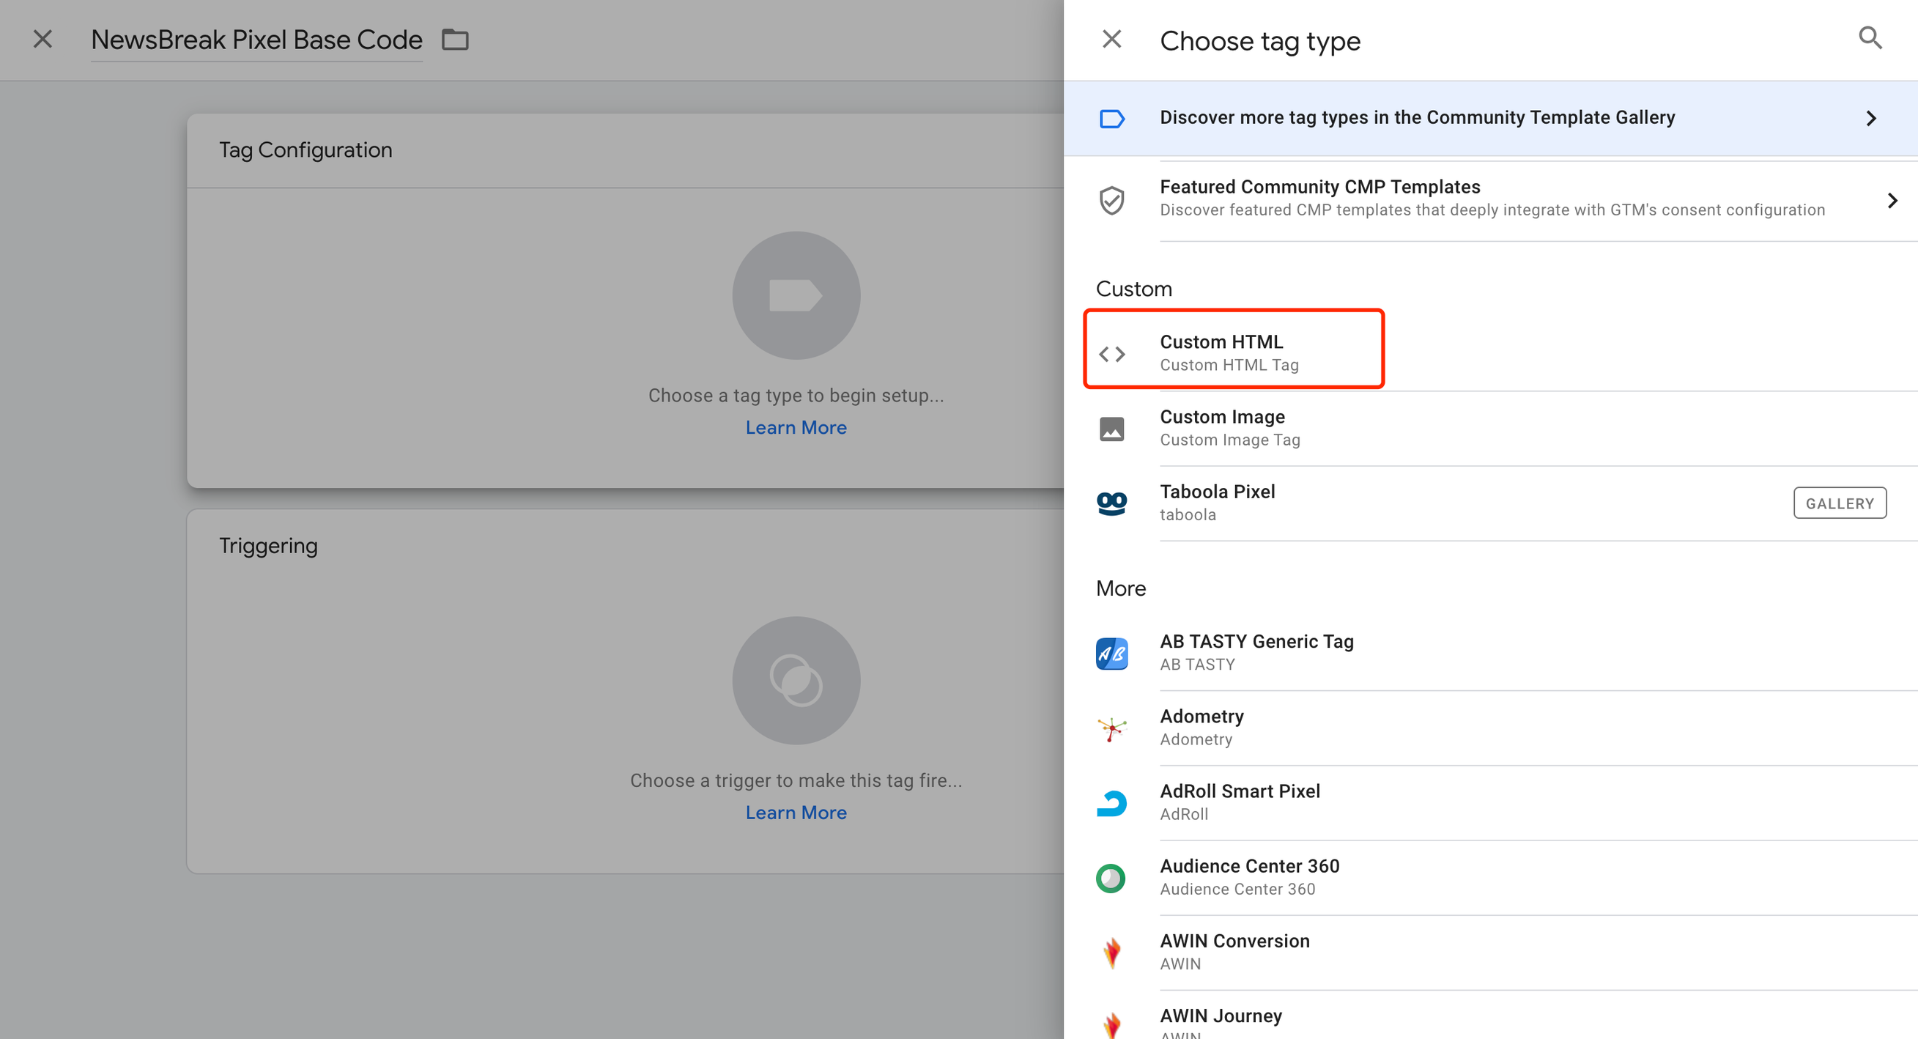This screenshot has width=1918, height=1039.
Task: Open Discover more tag types banner
Action: (1416, 118)
